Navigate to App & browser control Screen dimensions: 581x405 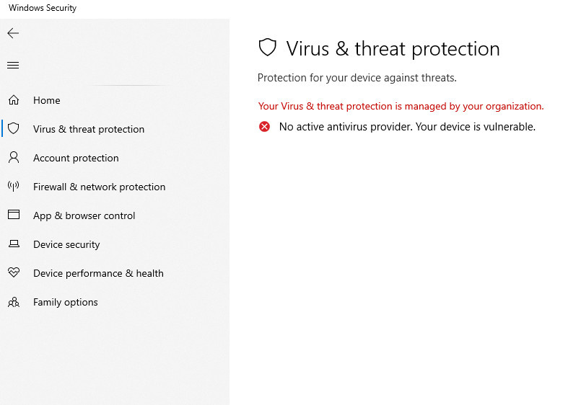84,215
